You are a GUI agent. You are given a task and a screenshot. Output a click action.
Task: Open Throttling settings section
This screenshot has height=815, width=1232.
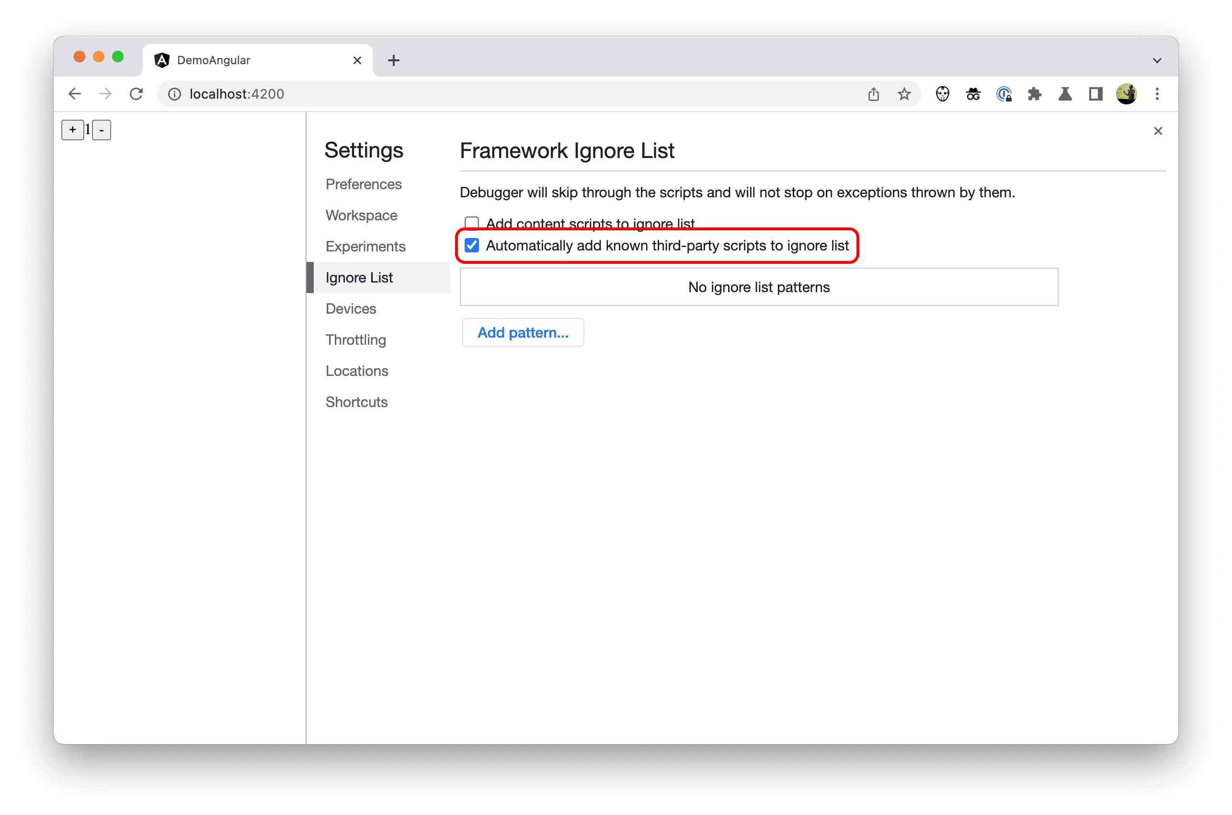pos(357,340)
